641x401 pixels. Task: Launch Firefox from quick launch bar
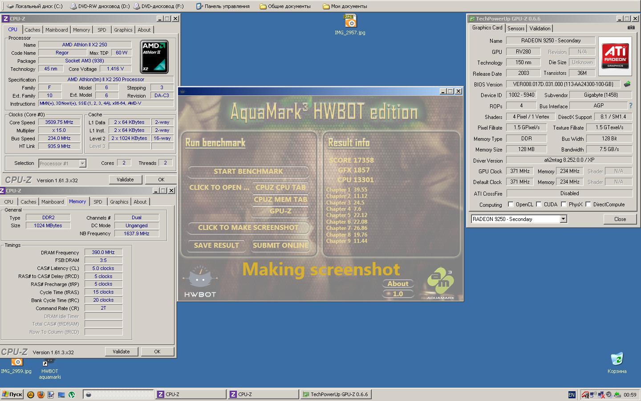[x=41, y=394]
